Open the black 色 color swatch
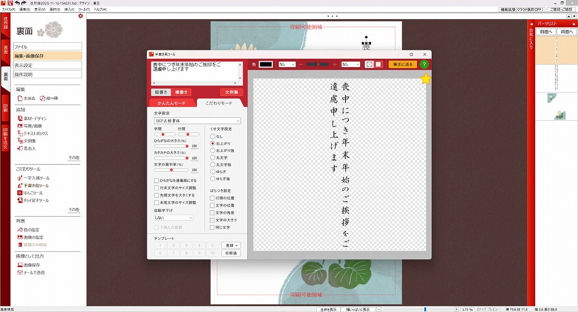578x312 pixels. pyautogui.click(x=266, y=65)
